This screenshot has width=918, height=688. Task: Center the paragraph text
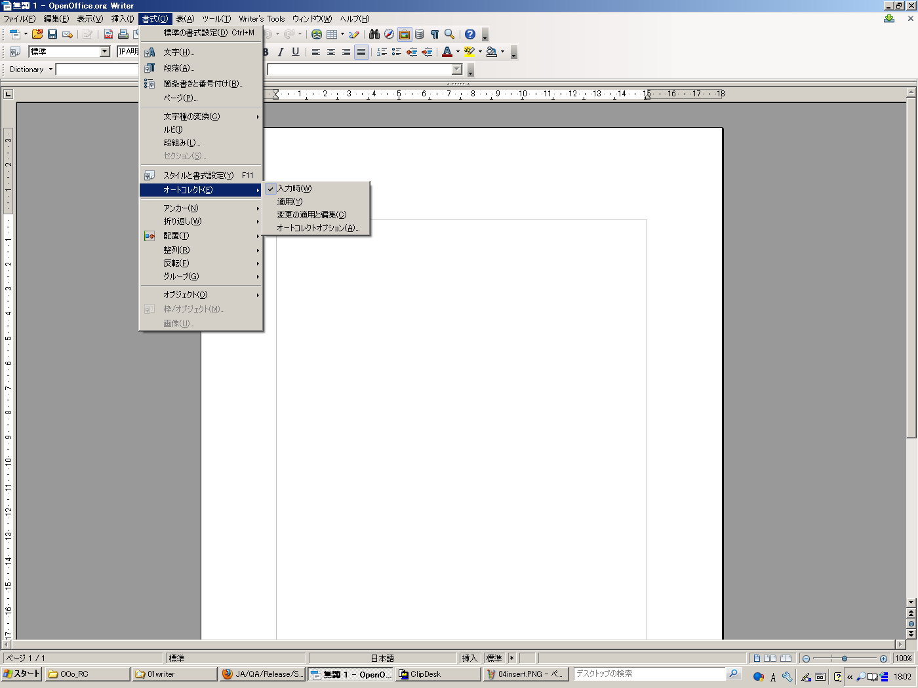tap(331, 52)
